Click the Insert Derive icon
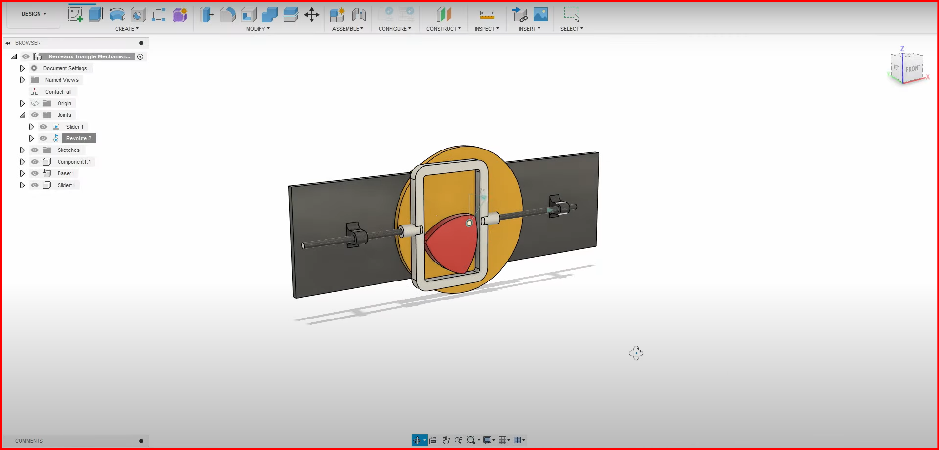This screenshot has width=939, height=450. pos(519,15)
